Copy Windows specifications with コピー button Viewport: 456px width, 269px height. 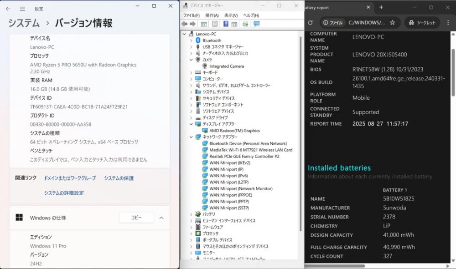136,218
